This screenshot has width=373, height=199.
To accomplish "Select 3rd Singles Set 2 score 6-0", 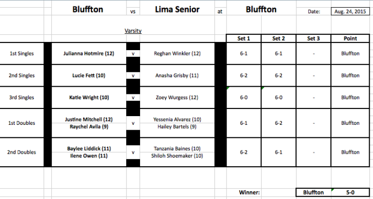I will click(x=279, y=97).
